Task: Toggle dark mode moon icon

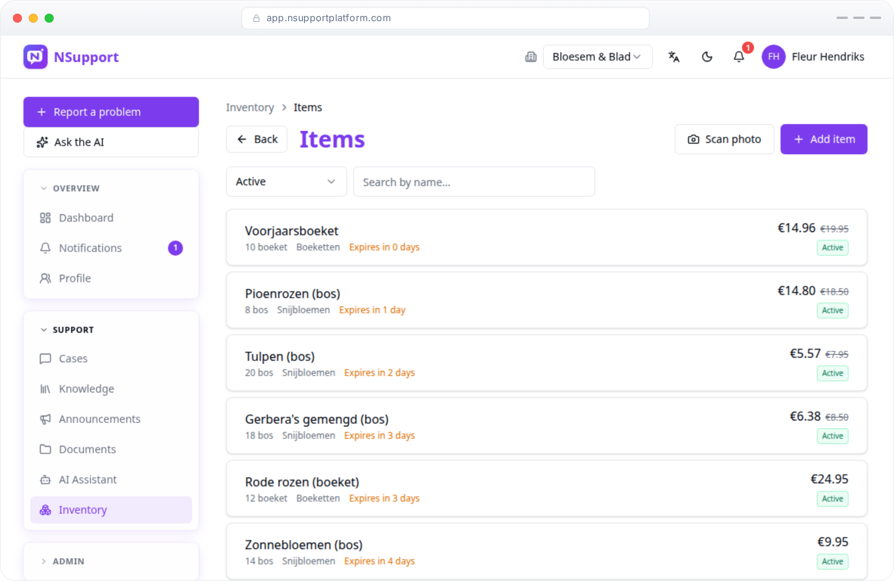Action: [707, 57]
